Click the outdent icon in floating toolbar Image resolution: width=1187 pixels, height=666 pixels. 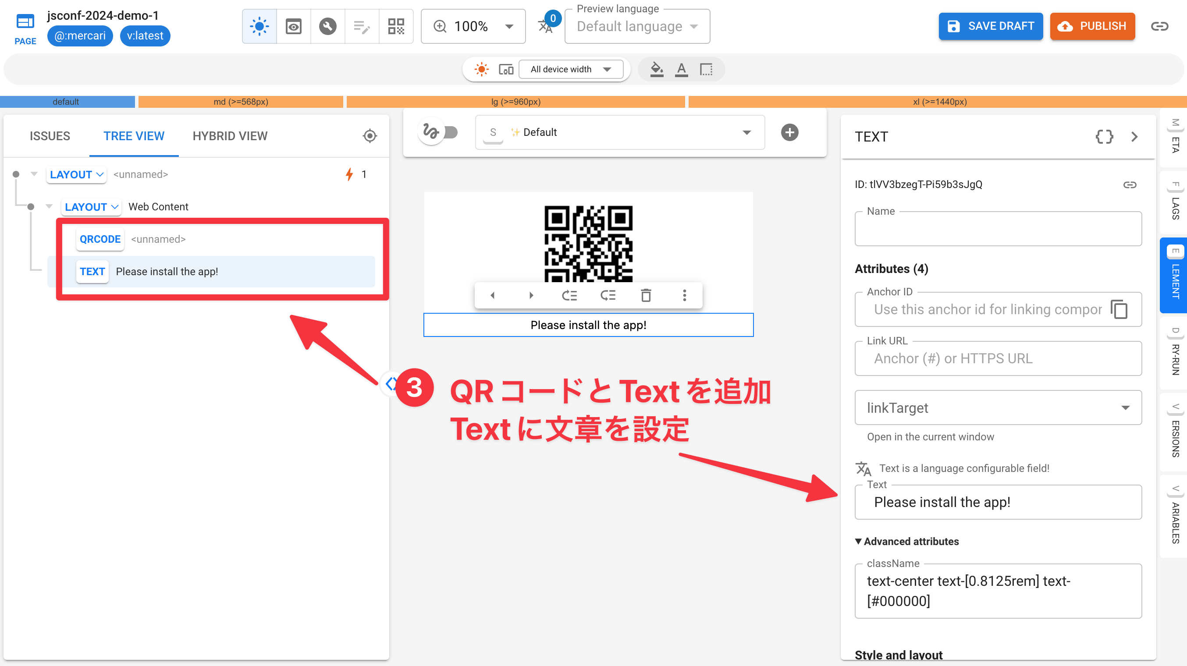(x=569, y=295)
